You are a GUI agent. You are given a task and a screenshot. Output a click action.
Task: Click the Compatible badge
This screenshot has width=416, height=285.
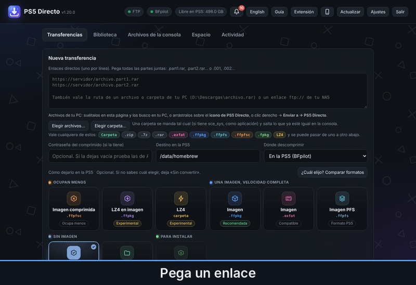pyautogui.click(x=289, y=223)
